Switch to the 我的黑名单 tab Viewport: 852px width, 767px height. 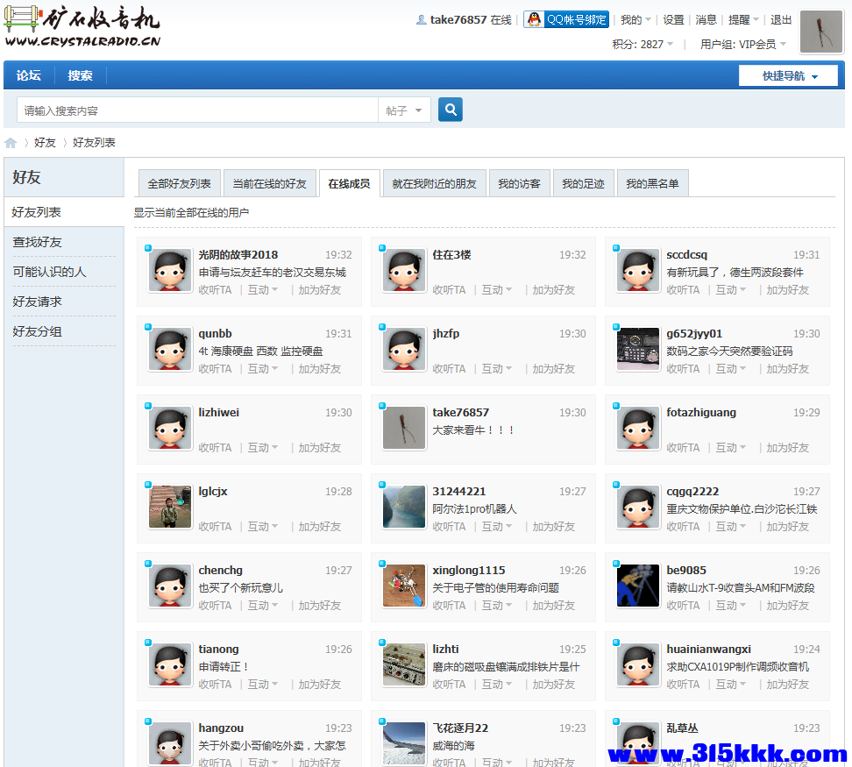click(652, 182)
